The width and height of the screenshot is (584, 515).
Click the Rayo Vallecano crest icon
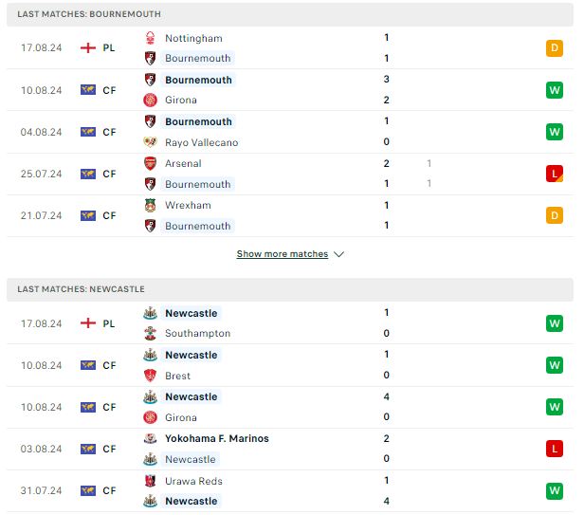(150, 142)
